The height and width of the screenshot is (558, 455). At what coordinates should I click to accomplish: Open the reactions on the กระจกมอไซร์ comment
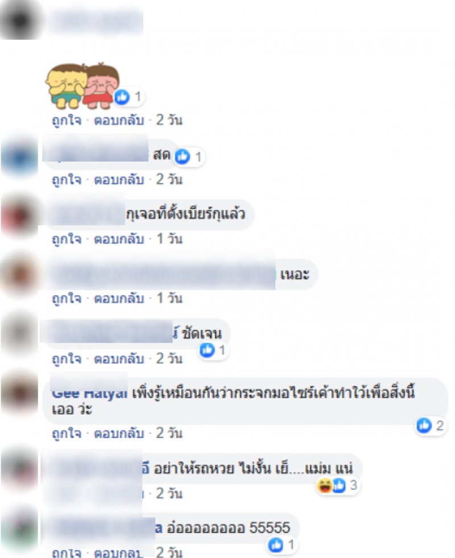430,425
